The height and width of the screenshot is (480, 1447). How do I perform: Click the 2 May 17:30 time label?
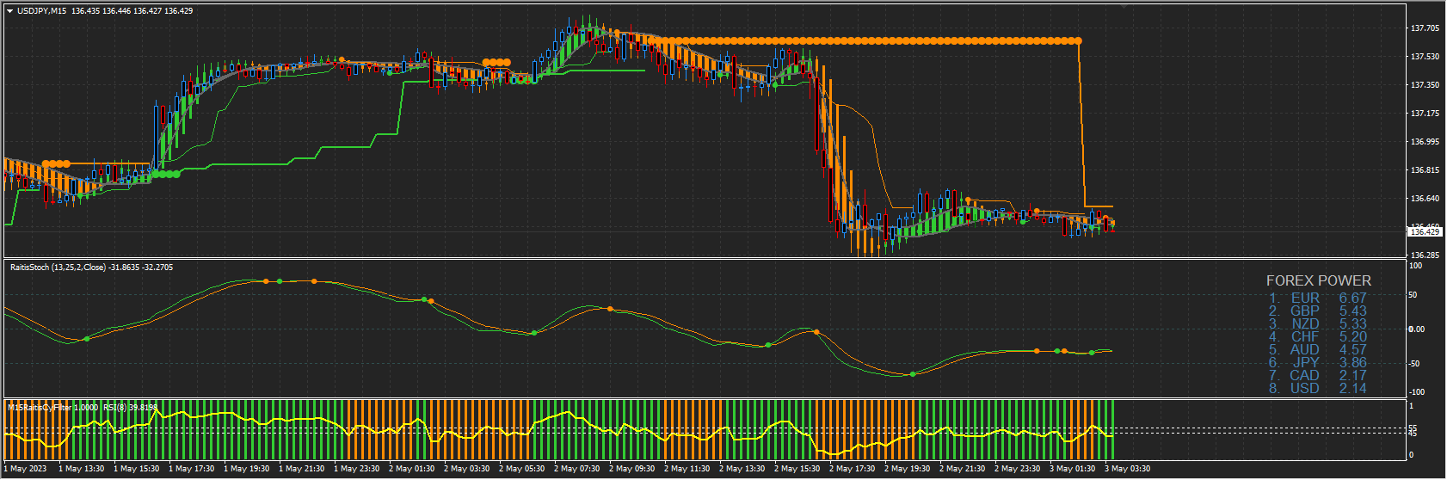click(x=852, y=469)
